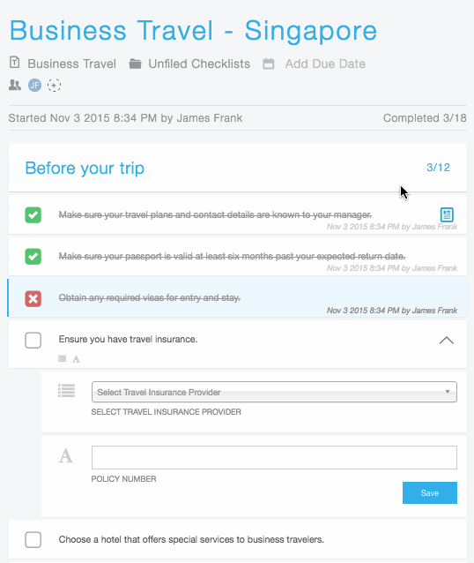474x563 pixels.
Task: Uncheck the green travel plans manager checkbox
Action: [33, 215]
